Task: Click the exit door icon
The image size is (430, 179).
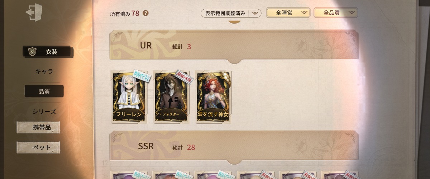Action: (34, 12)
